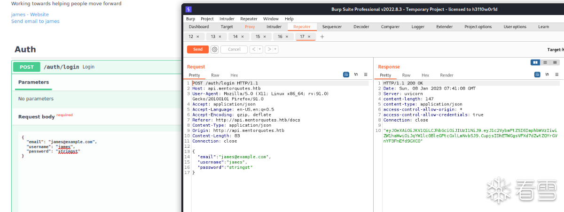Toggle word wrap icon in Request pane
This screenshot has width=564, height=212.
[346, 74]
